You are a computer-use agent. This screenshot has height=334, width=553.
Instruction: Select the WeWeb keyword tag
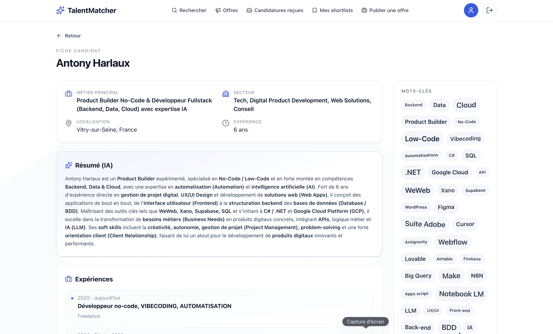click(417, 190)
